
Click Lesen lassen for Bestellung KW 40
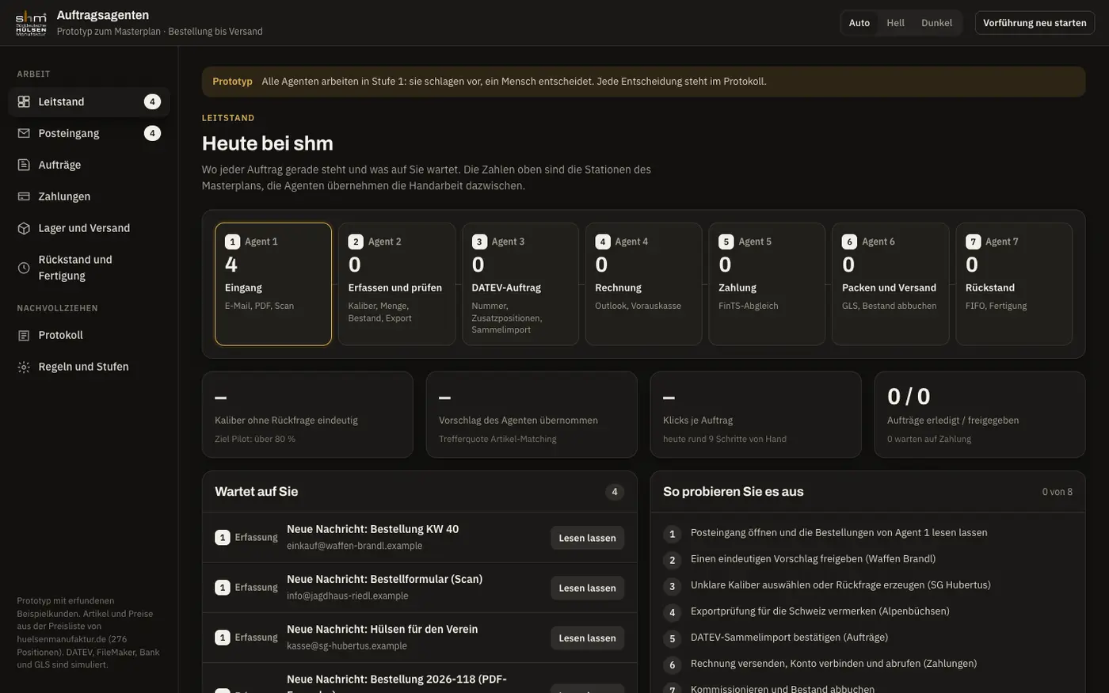587,538
